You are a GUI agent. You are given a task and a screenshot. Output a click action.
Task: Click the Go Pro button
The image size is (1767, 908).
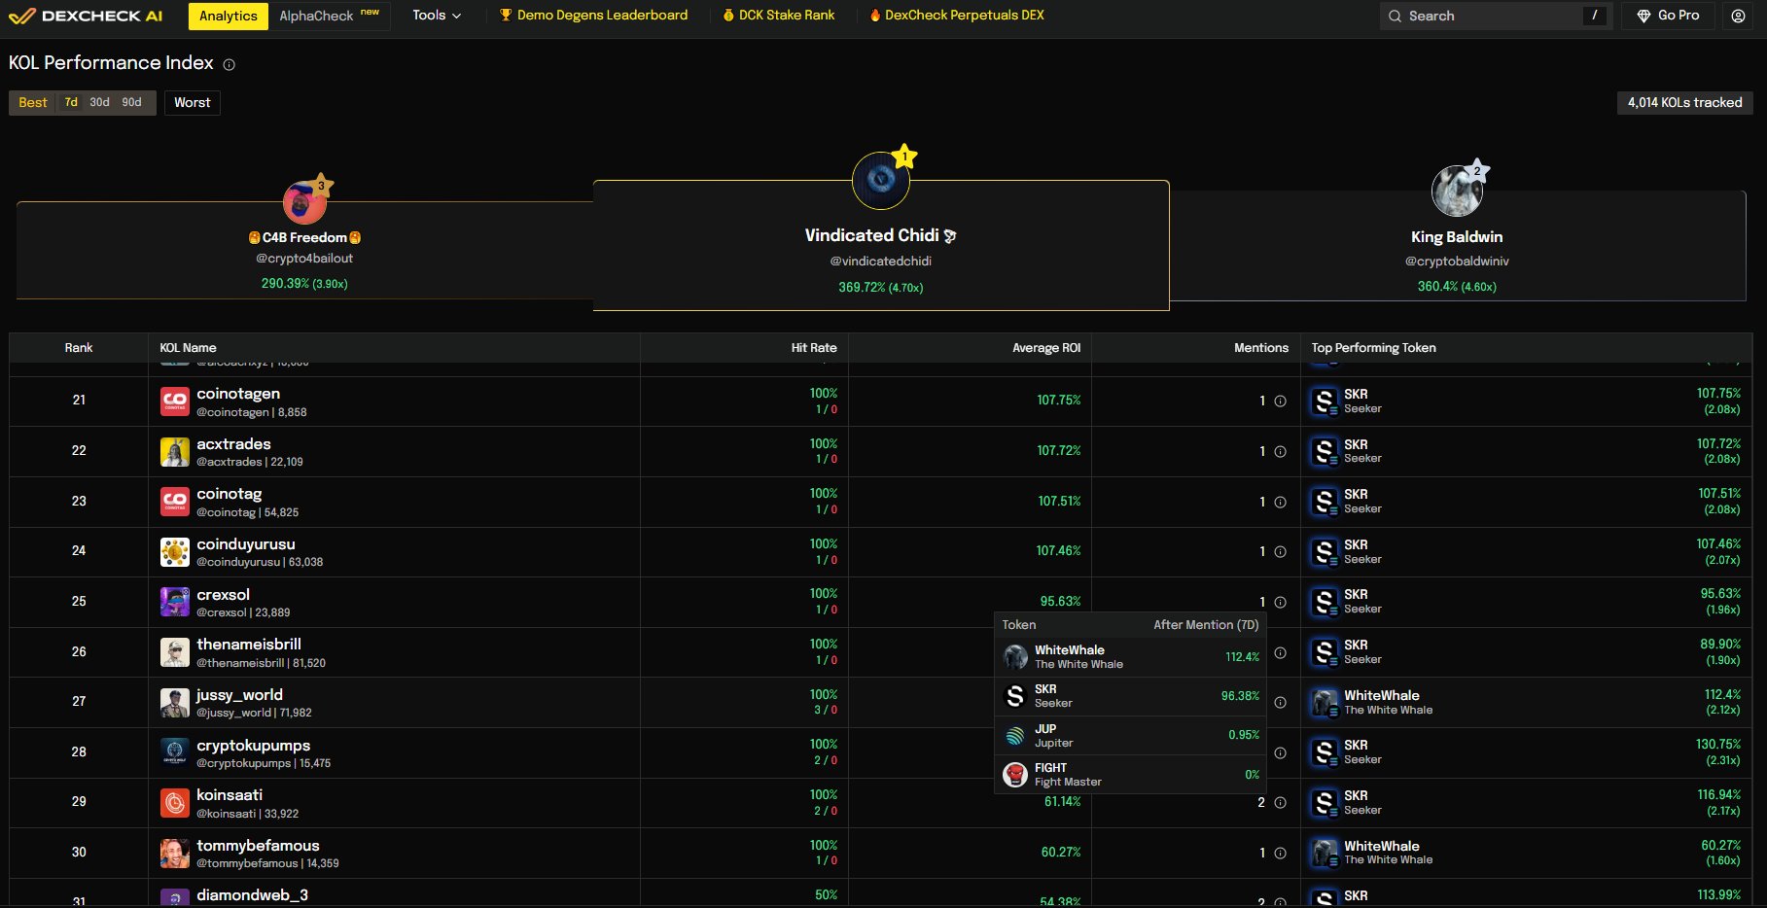[x=1668, y=16]
